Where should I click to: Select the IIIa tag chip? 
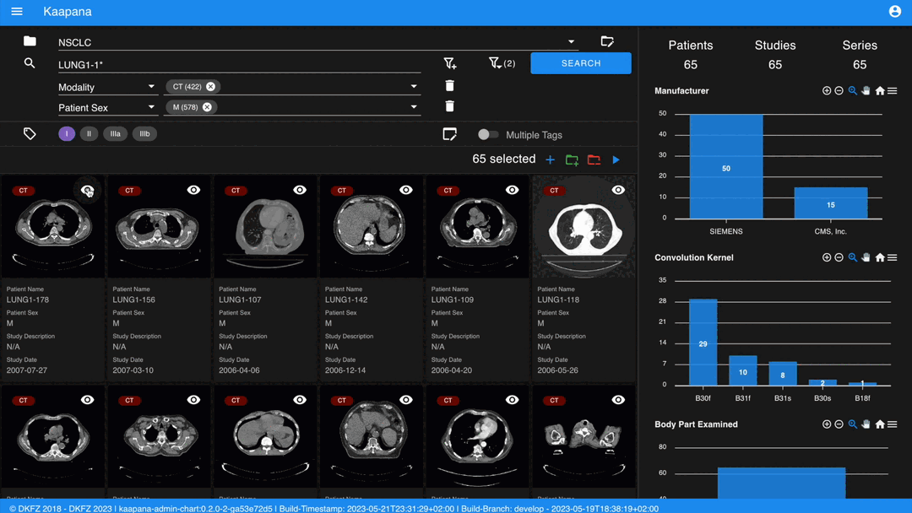pos(115,134)
